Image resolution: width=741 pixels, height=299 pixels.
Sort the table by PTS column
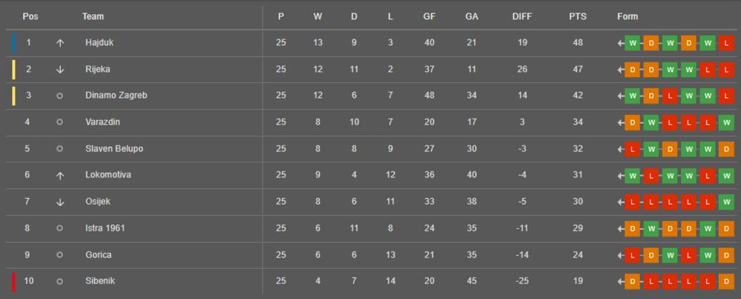(x=578, y=16)
